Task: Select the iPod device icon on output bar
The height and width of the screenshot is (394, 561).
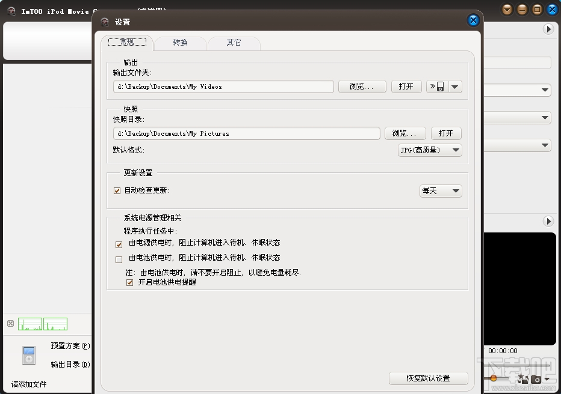Action: [440, 86]
